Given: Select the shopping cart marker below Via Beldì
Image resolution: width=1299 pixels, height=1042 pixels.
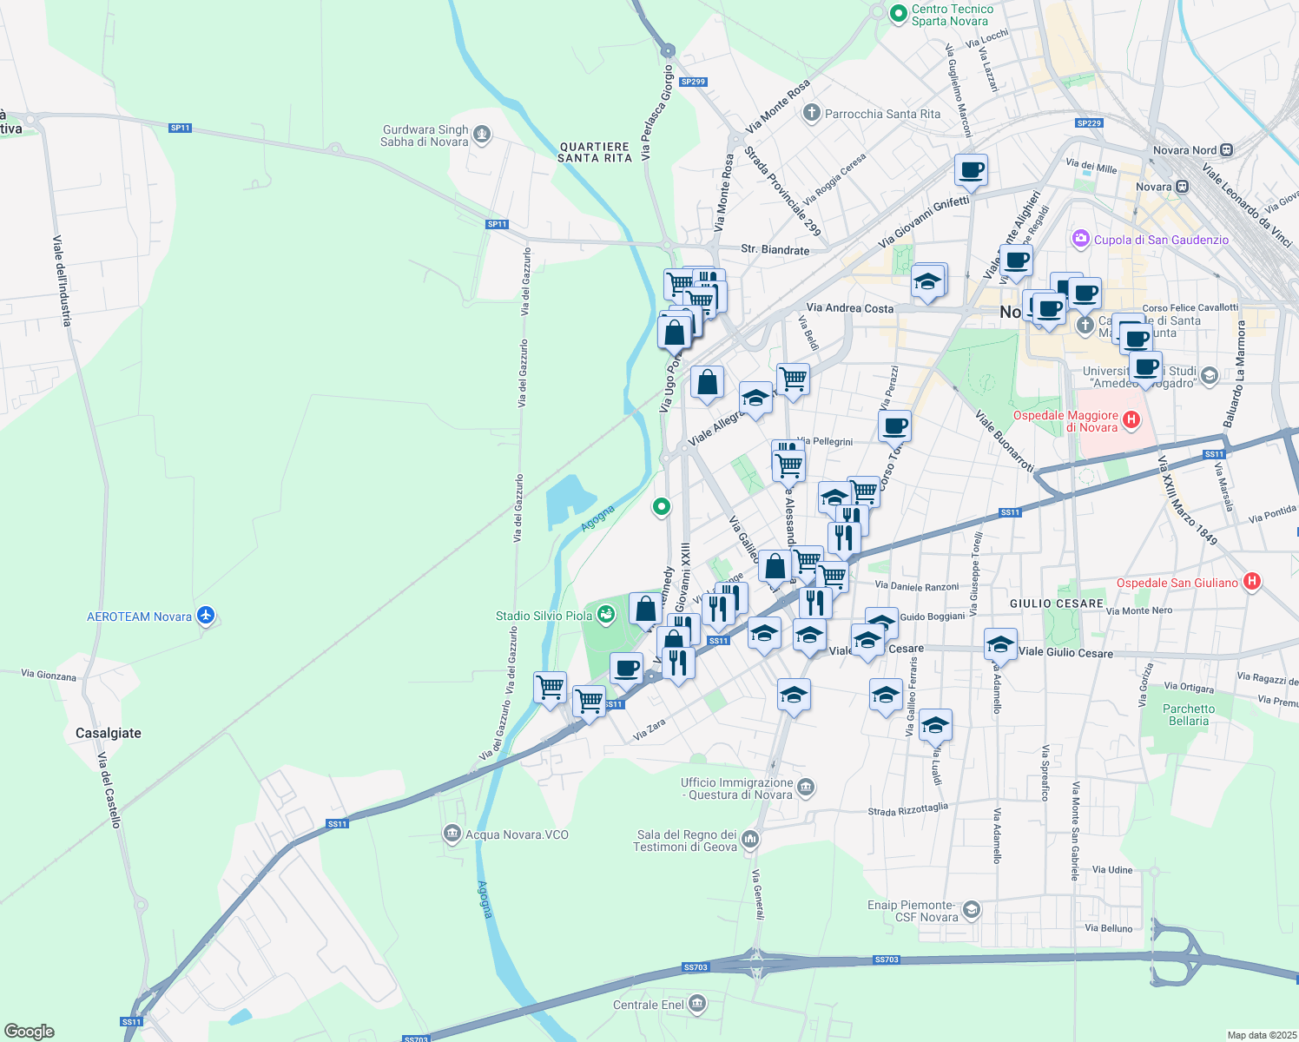Looking at the screenshot, I should pos(793,381).
